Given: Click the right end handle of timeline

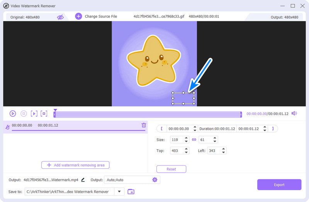Looking at the screenshot, I should click(x=241, y=114).
